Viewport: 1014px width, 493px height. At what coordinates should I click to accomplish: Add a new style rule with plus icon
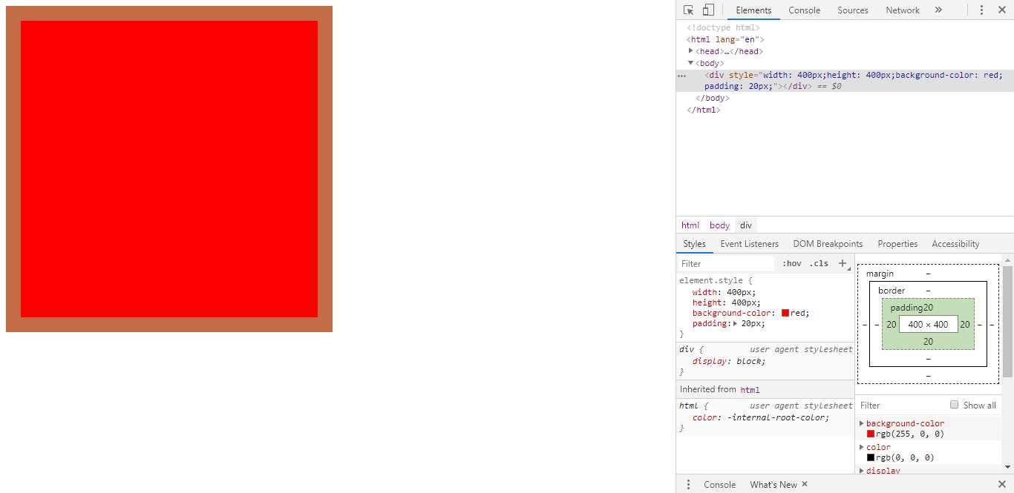(x=842, y=263)
